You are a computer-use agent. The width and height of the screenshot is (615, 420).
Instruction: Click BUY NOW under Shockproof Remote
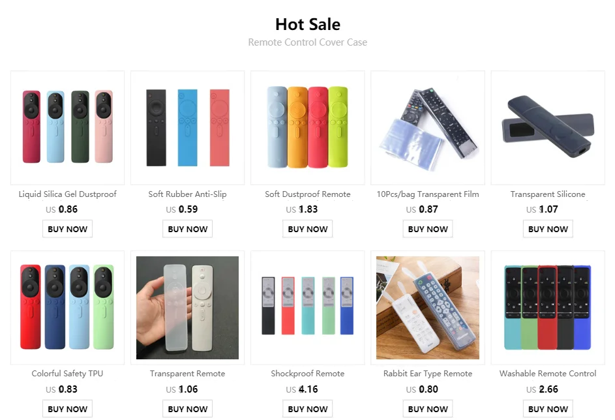308,409
